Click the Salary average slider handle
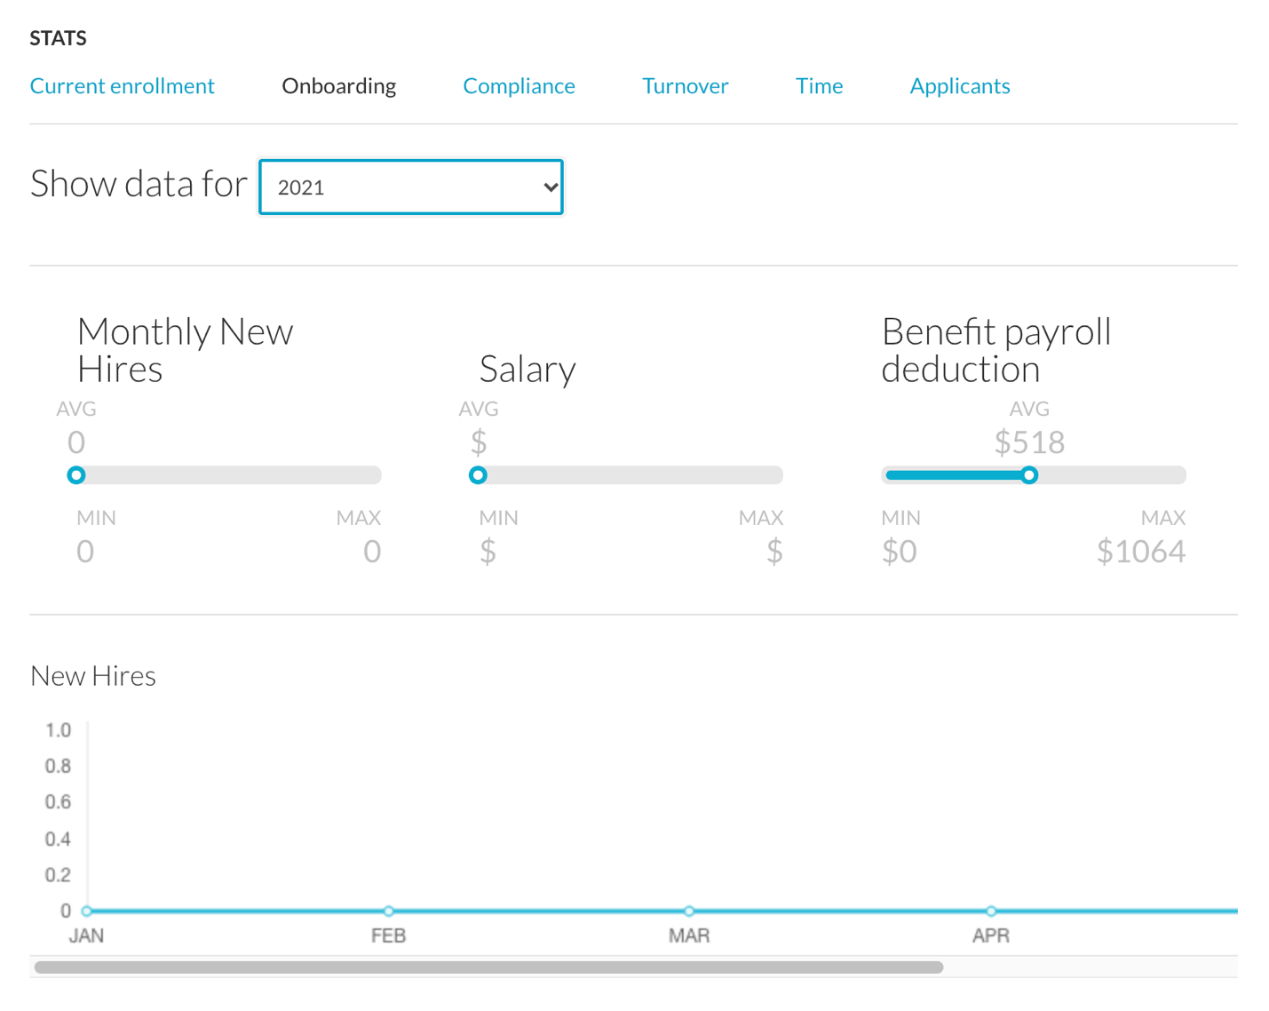 pos(478,475)
